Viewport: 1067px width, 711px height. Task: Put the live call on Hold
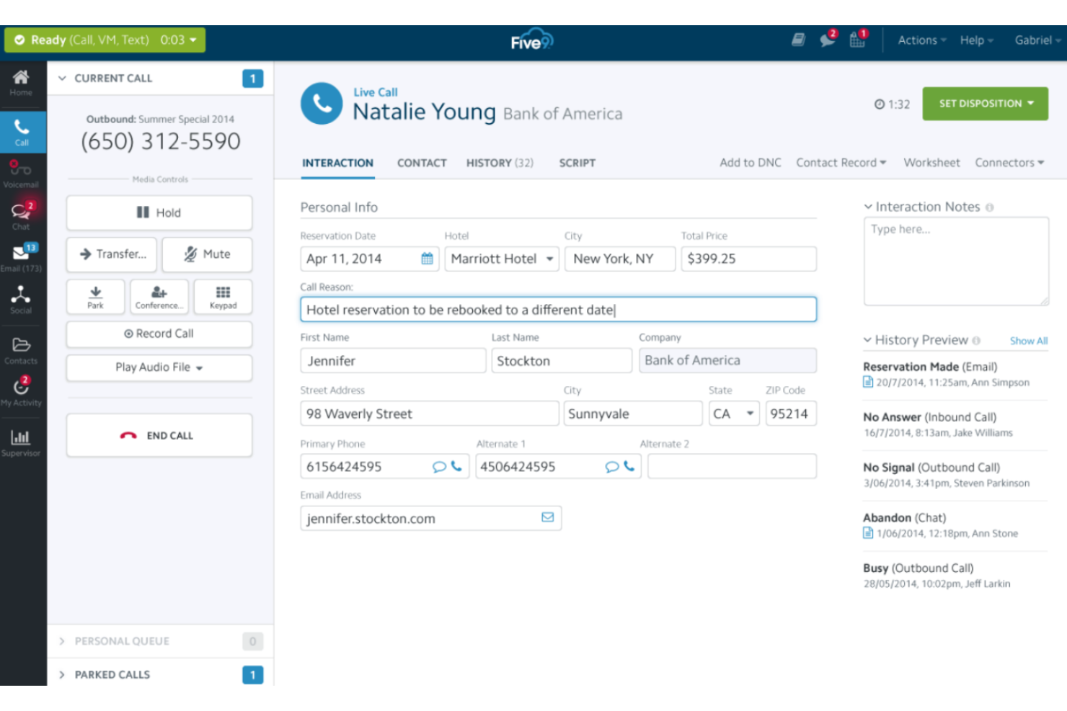click(158, 212)
